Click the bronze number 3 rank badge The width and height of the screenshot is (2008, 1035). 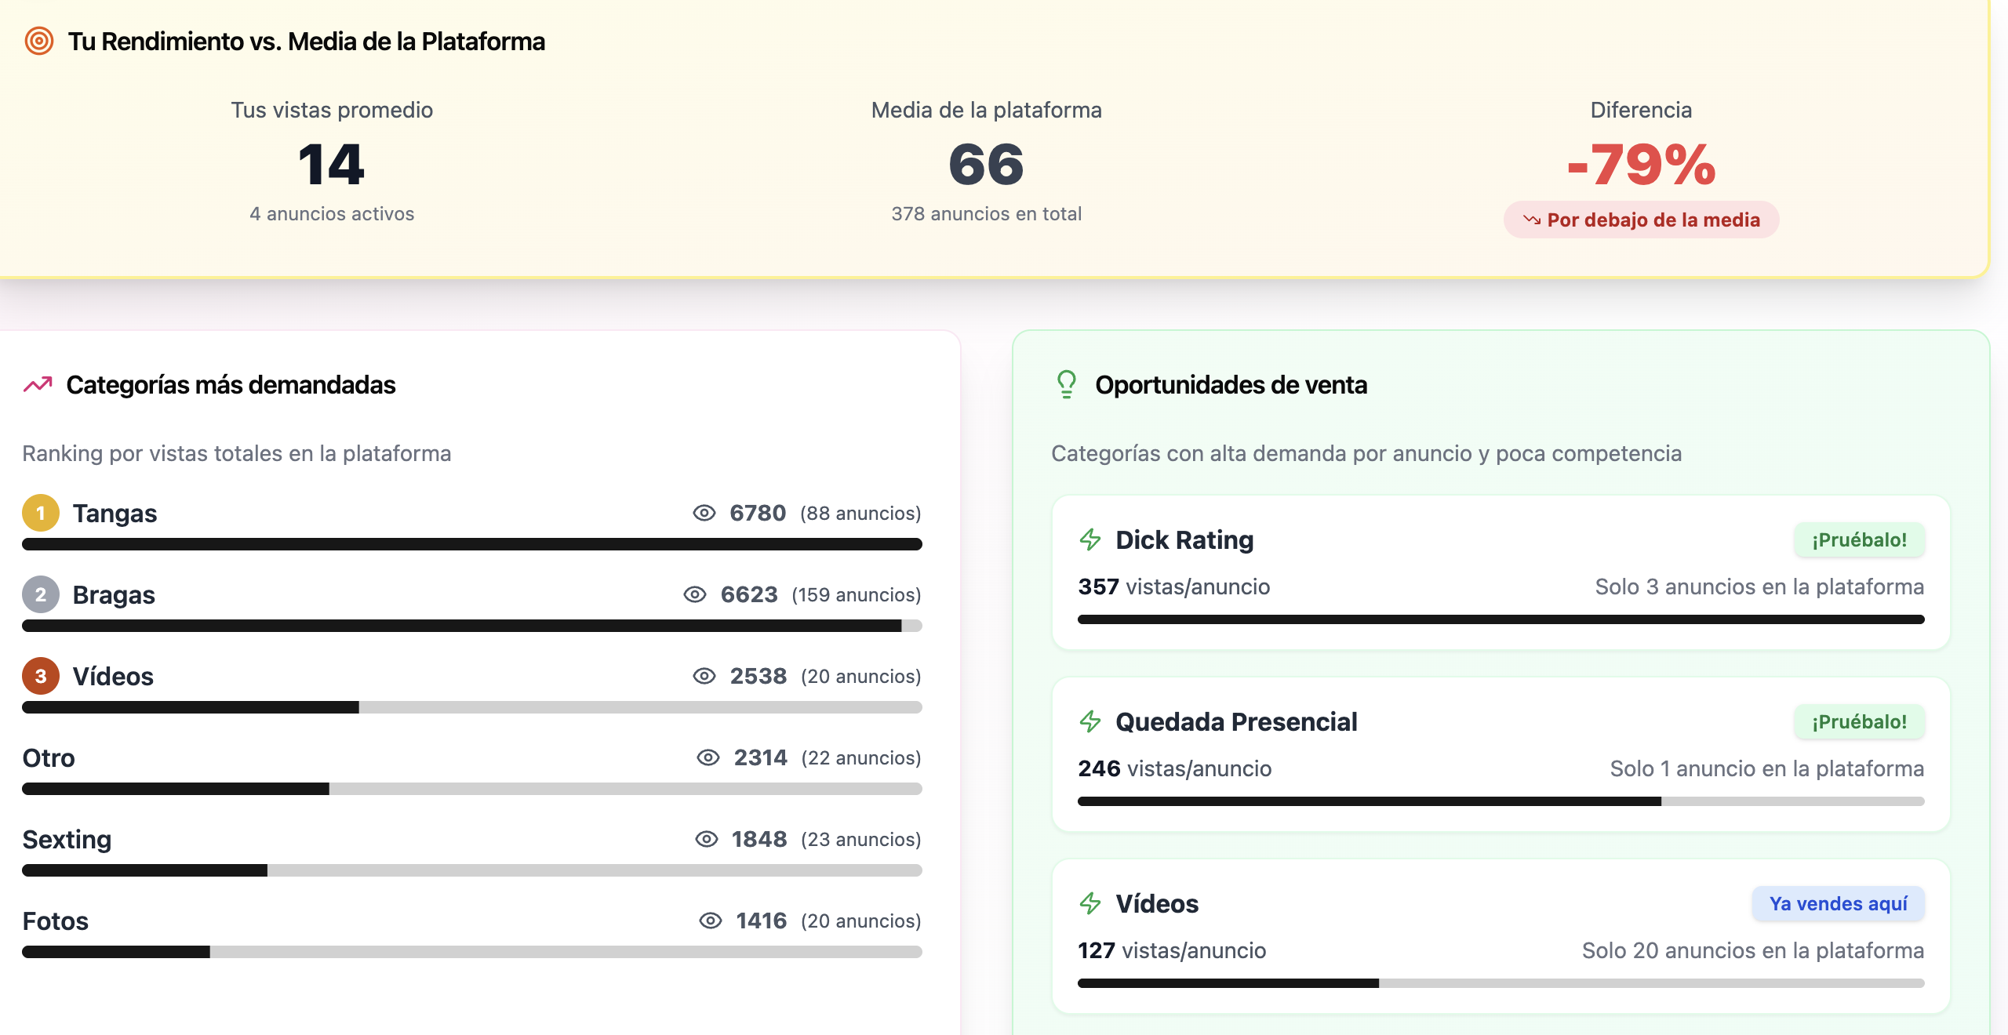click(41, 676)
